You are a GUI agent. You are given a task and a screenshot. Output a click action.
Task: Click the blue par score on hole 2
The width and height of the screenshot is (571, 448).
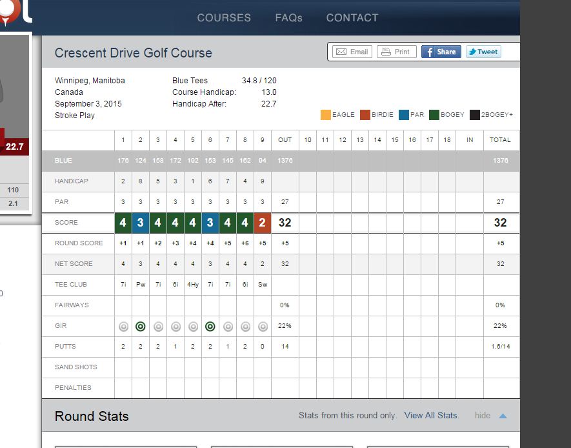point(141,223)
